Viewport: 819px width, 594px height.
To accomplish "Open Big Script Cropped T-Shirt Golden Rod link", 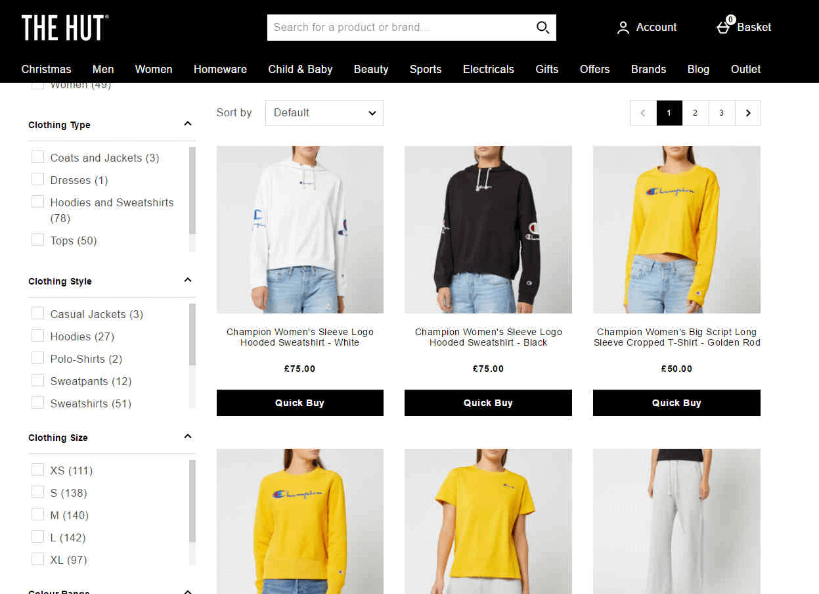I will tap(676, 337).
